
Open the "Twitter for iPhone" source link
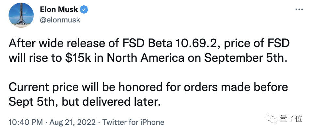(x=133, y=123)
